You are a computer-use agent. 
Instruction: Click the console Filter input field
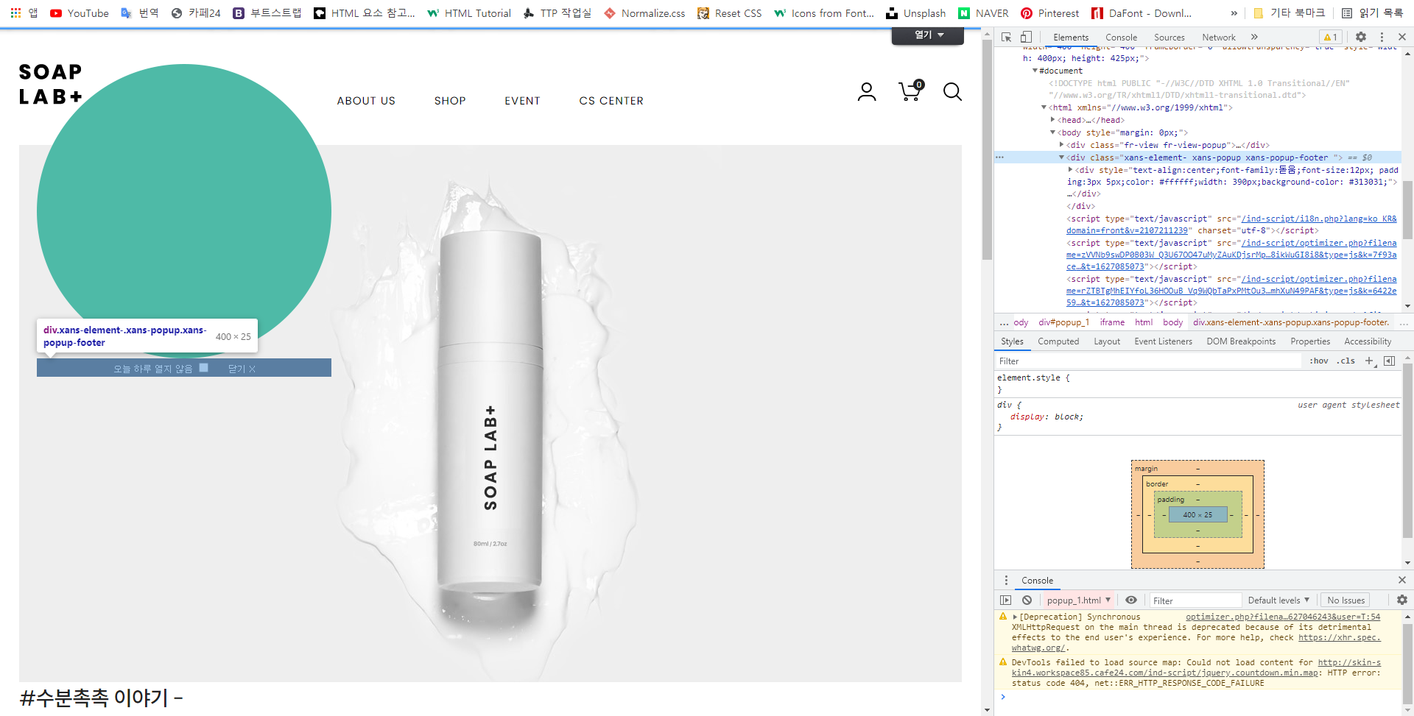1196,600
